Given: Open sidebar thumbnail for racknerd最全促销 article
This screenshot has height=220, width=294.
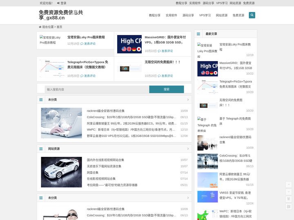Looking at the screenshot, I should pos(207,143).
